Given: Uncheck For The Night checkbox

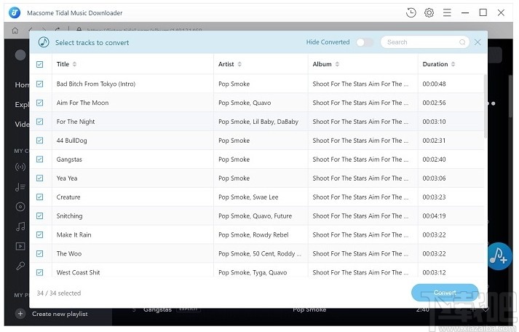Looking at the screenshot, I should pos(40,122).
